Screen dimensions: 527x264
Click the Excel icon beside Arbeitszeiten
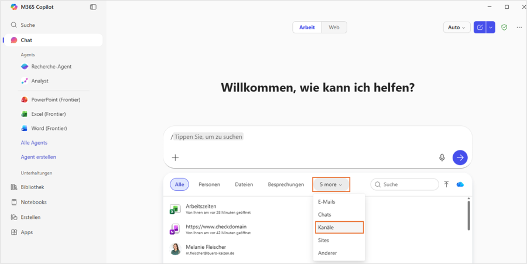(x=176, y=209)
